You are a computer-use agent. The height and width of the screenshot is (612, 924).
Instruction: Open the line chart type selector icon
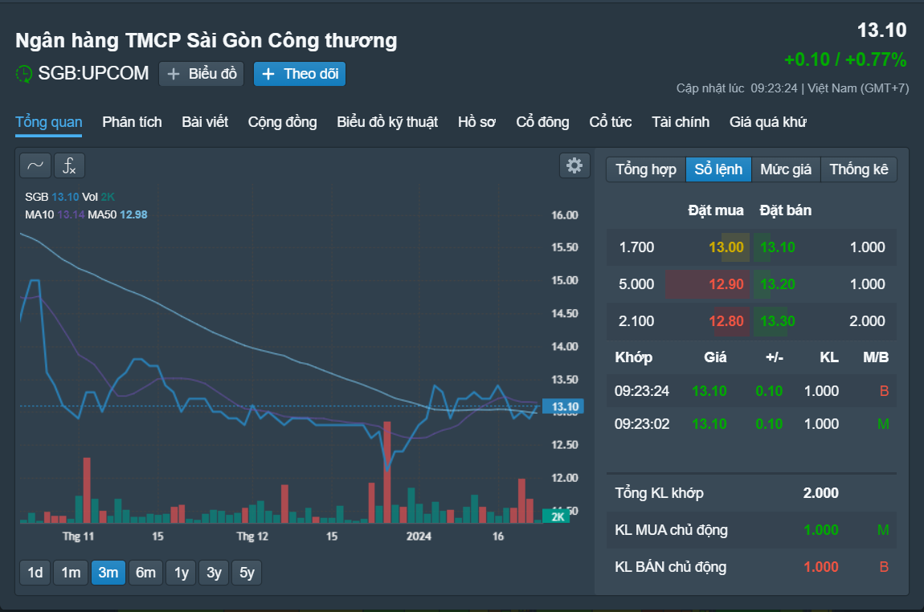pyautogui.click(x=35, y=165)
